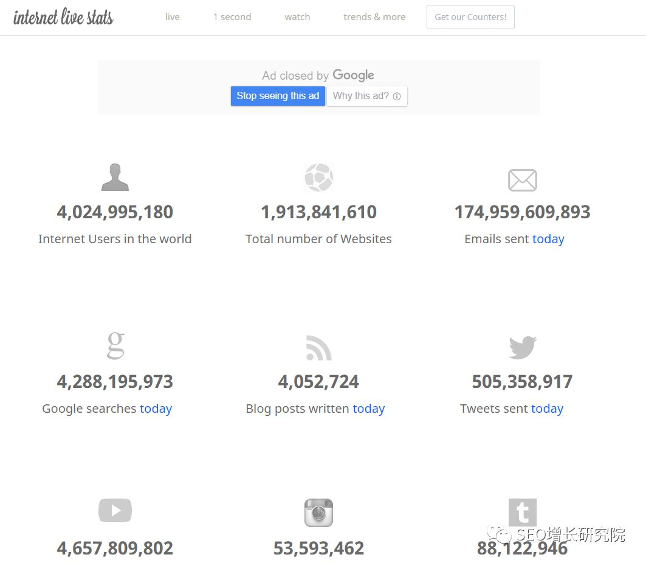The image size is (646, 563).
Task: Click the Instagram camera icon
Action: coord(319,513)
